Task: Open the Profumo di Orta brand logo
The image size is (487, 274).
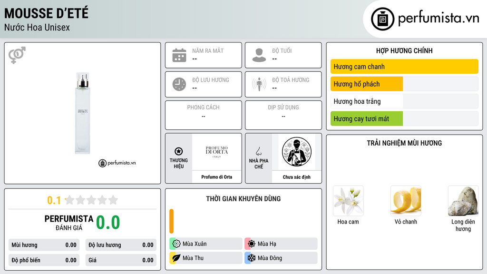Action: click(217, 152)
